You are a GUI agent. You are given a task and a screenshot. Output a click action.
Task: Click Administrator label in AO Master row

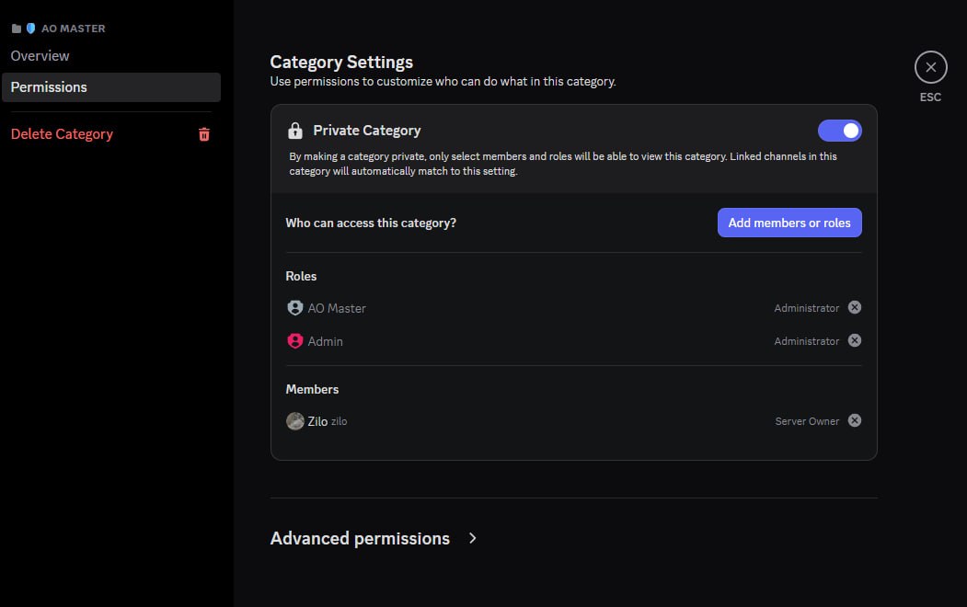click(807, 308)
